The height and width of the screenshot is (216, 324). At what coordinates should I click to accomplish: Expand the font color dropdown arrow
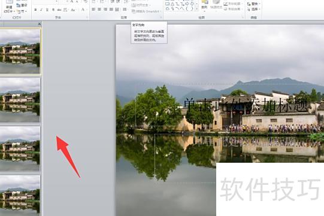click(86, 10)
